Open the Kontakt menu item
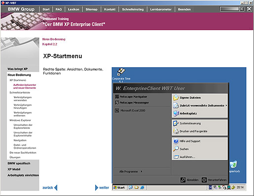The height and width of the screenshot is (196, 254). coord(109,9)
